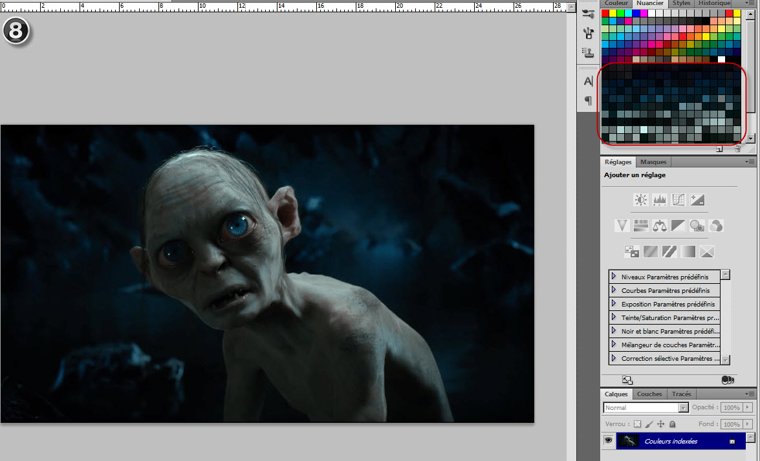Add a Photo Filter adjustment
The width and height of the screenshot is (760, 461).
697,226
